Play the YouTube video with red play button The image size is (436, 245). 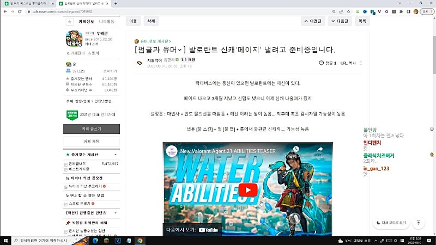(x=248, y=190)
